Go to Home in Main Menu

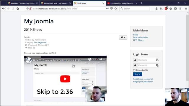(x=136, y=35)
